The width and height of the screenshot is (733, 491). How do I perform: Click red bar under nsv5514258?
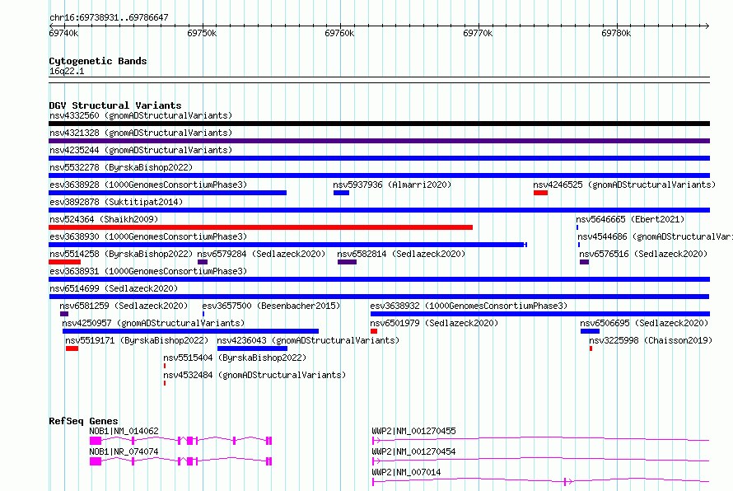point(64,262)
